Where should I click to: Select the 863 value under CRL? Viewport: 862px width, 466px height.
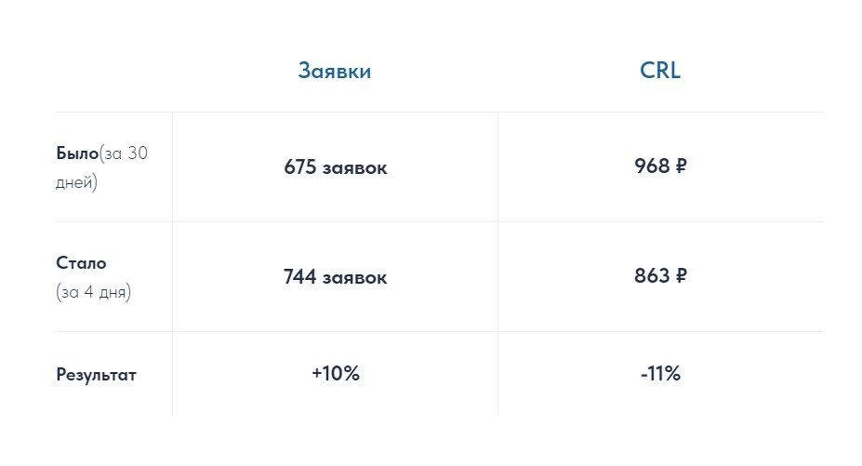point(652,276)
